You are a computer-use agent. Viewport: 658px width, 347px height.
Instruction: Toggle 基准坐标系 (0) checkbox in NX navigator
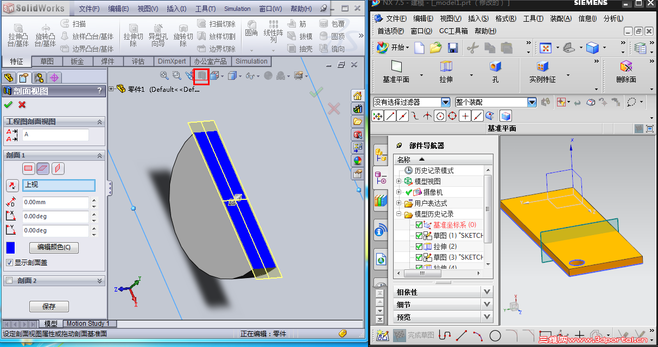[419, 225]
